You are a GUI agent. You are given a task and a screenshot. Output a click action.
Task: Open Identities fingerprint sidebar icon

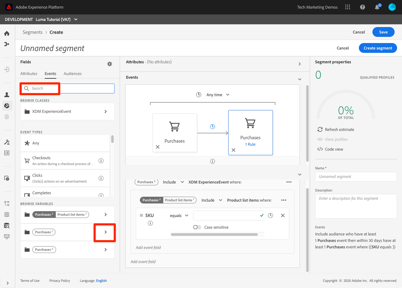tap(7, 117)
